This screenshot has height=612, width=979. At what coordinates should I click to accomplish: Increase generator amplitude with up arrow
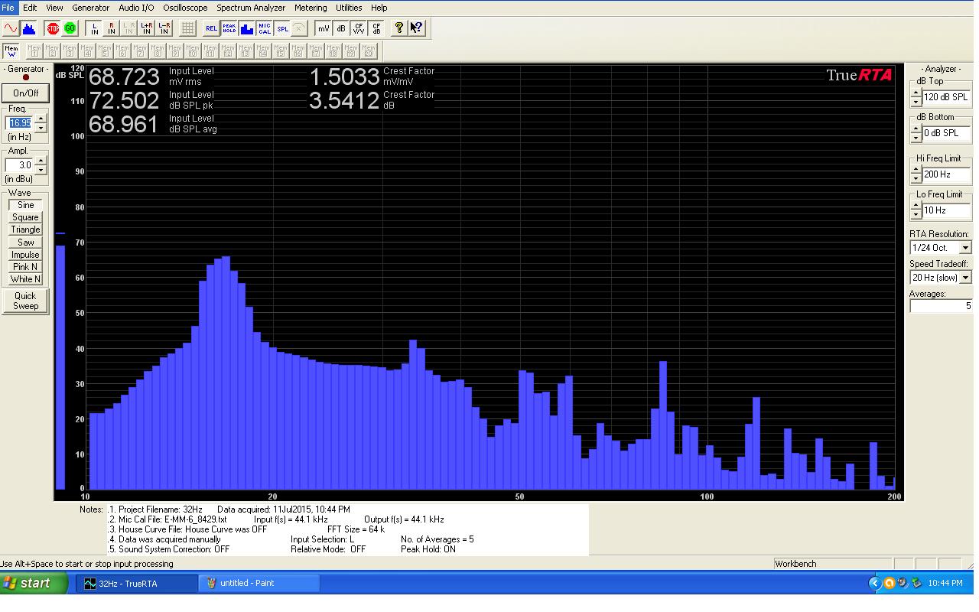point(41,161)
